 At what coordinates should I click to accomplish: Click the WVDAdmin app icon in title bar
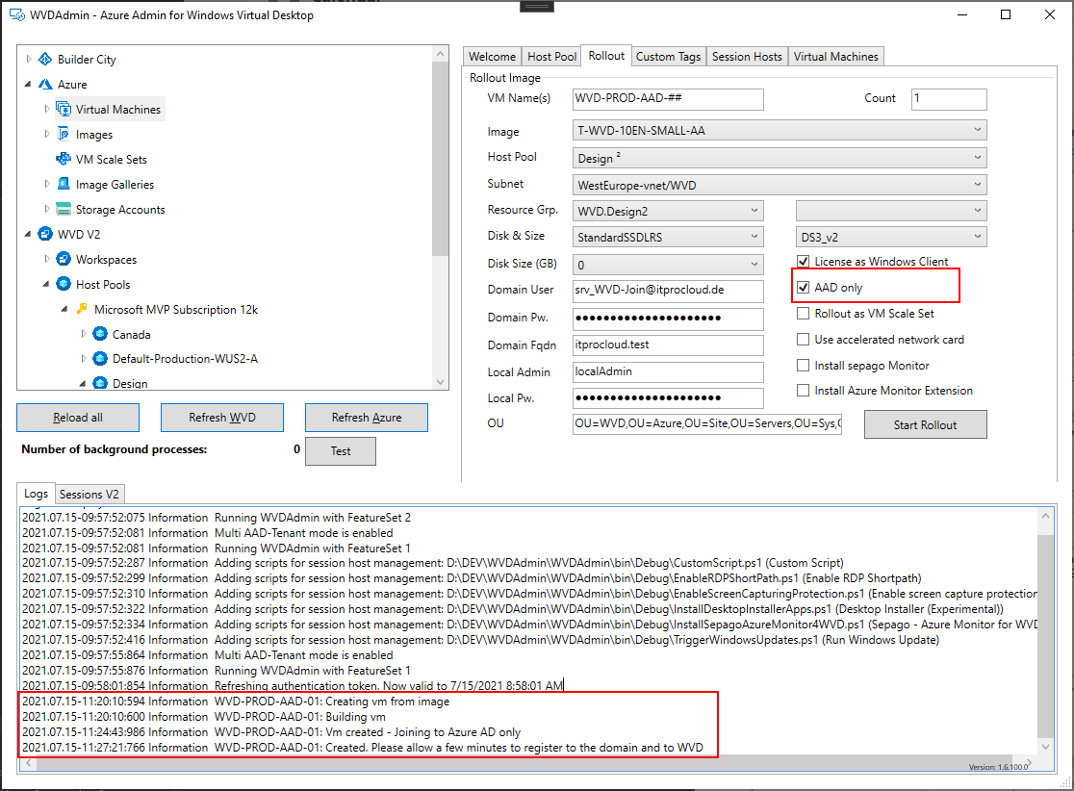[17, 14]
